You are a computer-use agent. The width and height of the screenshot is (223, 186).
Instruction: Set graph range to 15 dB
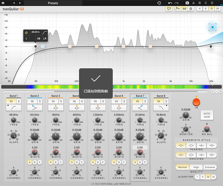[212, 9]
